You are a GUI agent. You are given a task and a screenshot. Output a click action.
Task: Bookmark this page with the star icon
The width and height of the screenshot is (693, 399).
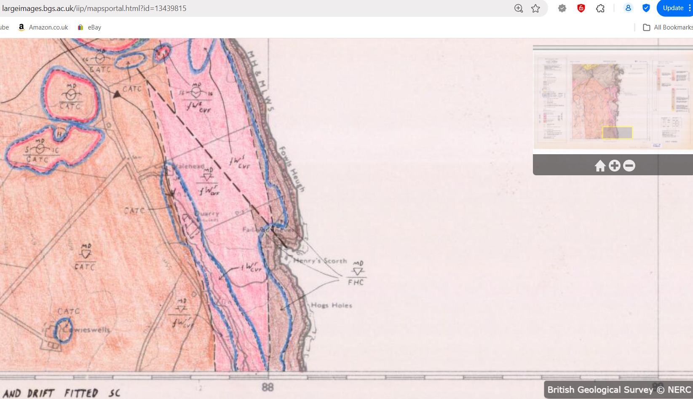535,8
